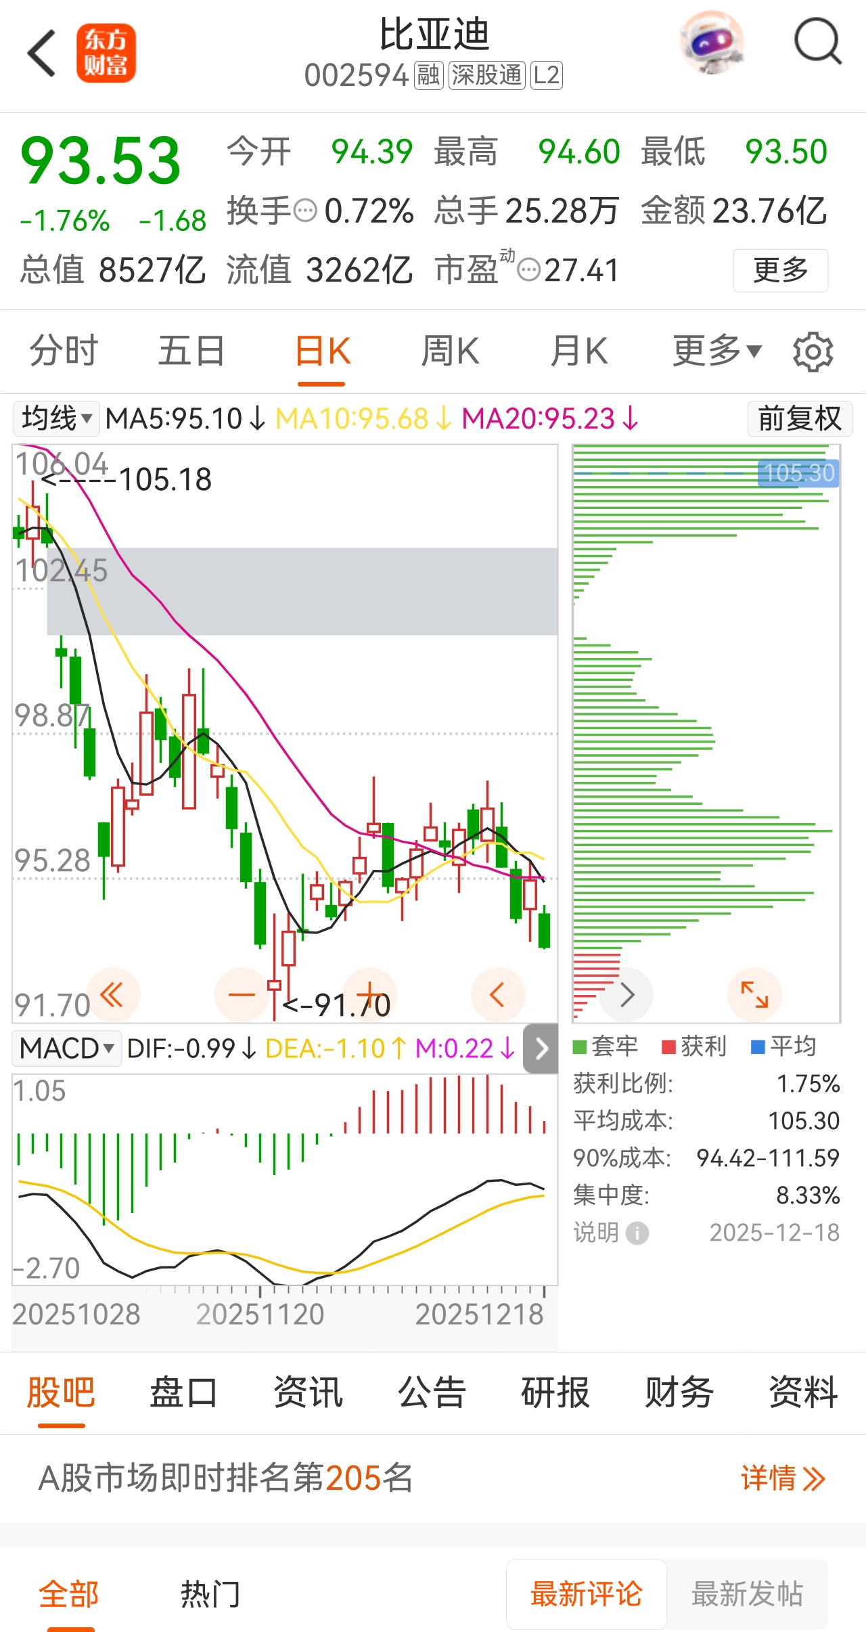The width and height of the screenshot is (866, 1632).
Task: Open the MACD indicator dropdown
Action: (67, 1049)
